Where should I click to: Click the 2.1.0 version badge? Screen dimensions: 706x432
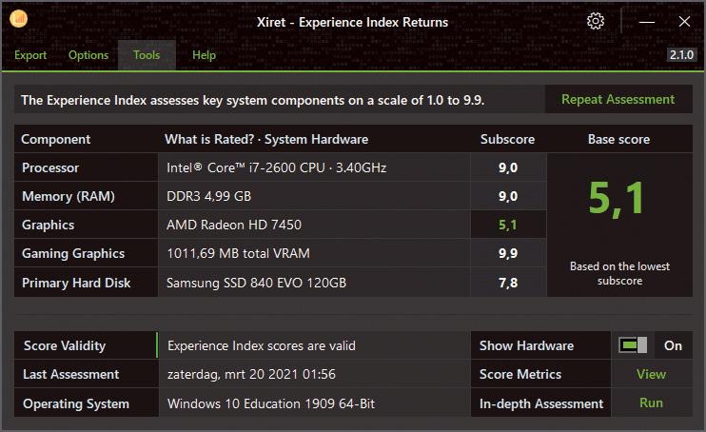pos(681,55)
